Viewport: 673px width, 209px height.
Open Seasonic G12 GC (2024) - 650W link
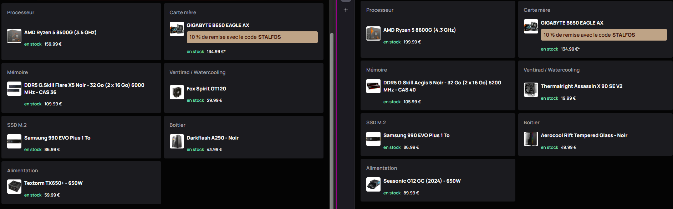pyautogui.click(x=422, y=181)
